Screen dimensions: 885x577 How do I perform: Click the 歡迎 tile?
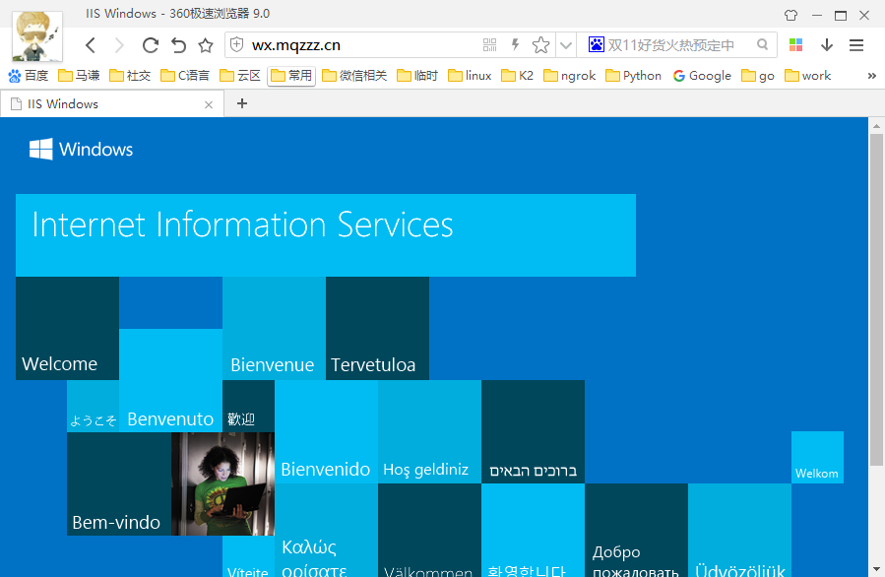point(248,406)
